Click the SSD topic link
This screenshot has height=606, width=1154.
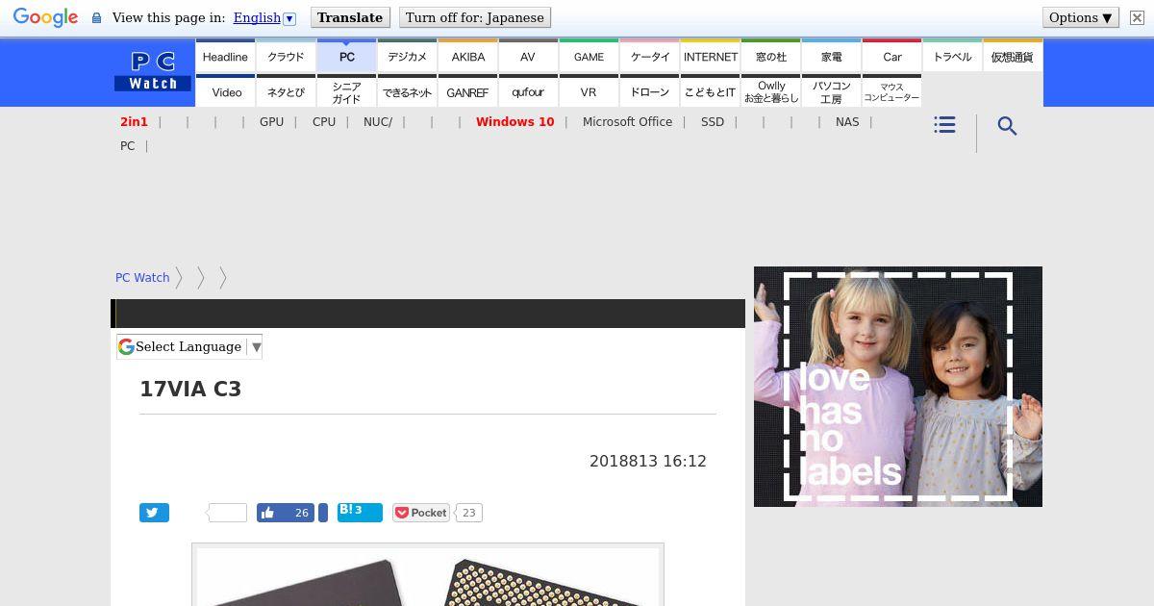713,122
